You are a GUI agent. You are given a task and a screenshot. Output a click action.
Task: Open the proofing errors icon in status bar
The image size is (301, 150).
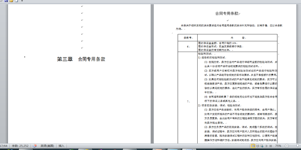tap(35, 146)
